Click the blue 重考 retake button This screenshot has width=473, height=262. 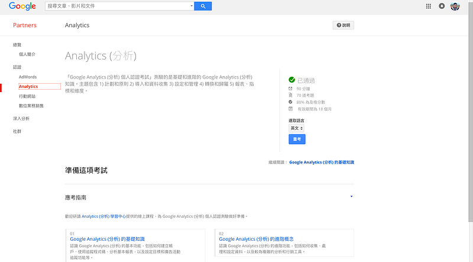297,139
